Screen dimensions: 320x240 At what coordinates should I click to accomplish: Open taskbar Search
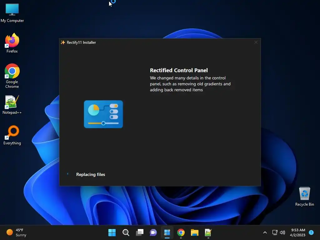126,232
